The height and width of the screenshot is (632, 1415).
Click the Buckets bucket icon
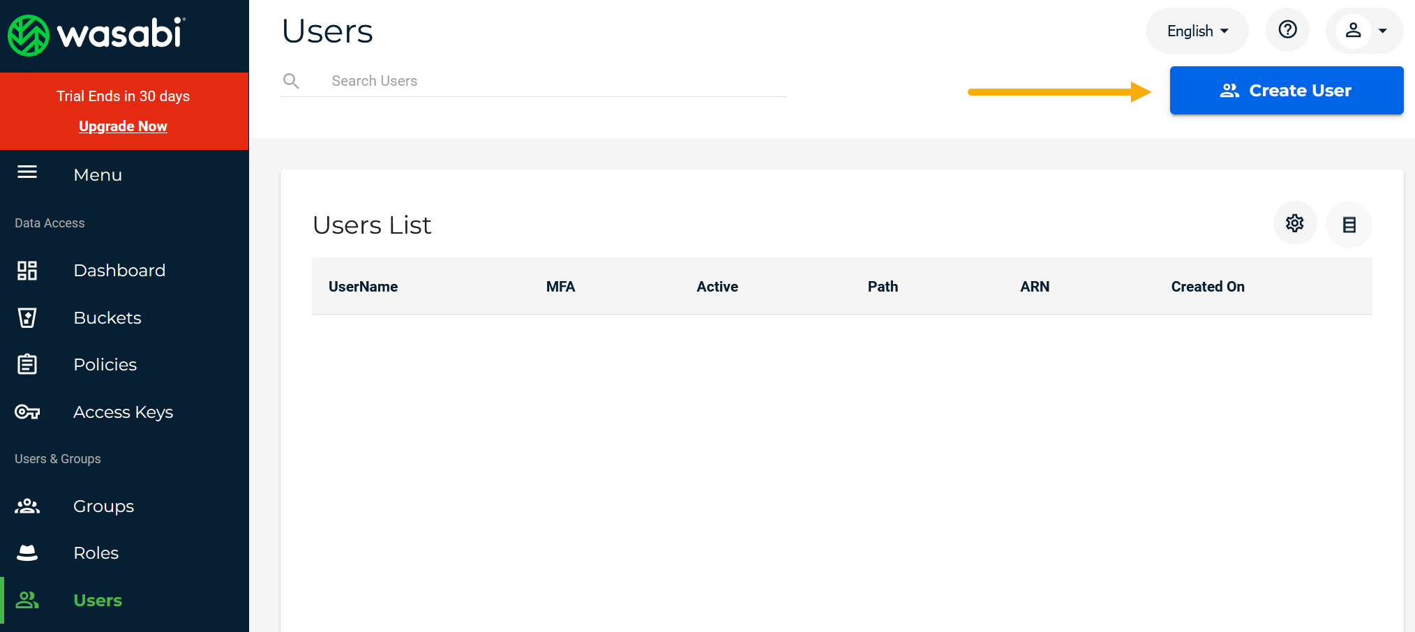[27, 318]
